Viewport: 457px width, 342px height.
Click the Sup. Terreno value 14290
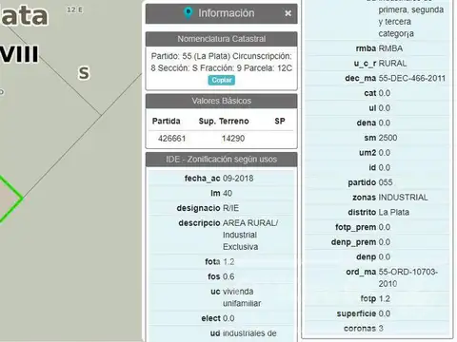[x=233, y=139]
